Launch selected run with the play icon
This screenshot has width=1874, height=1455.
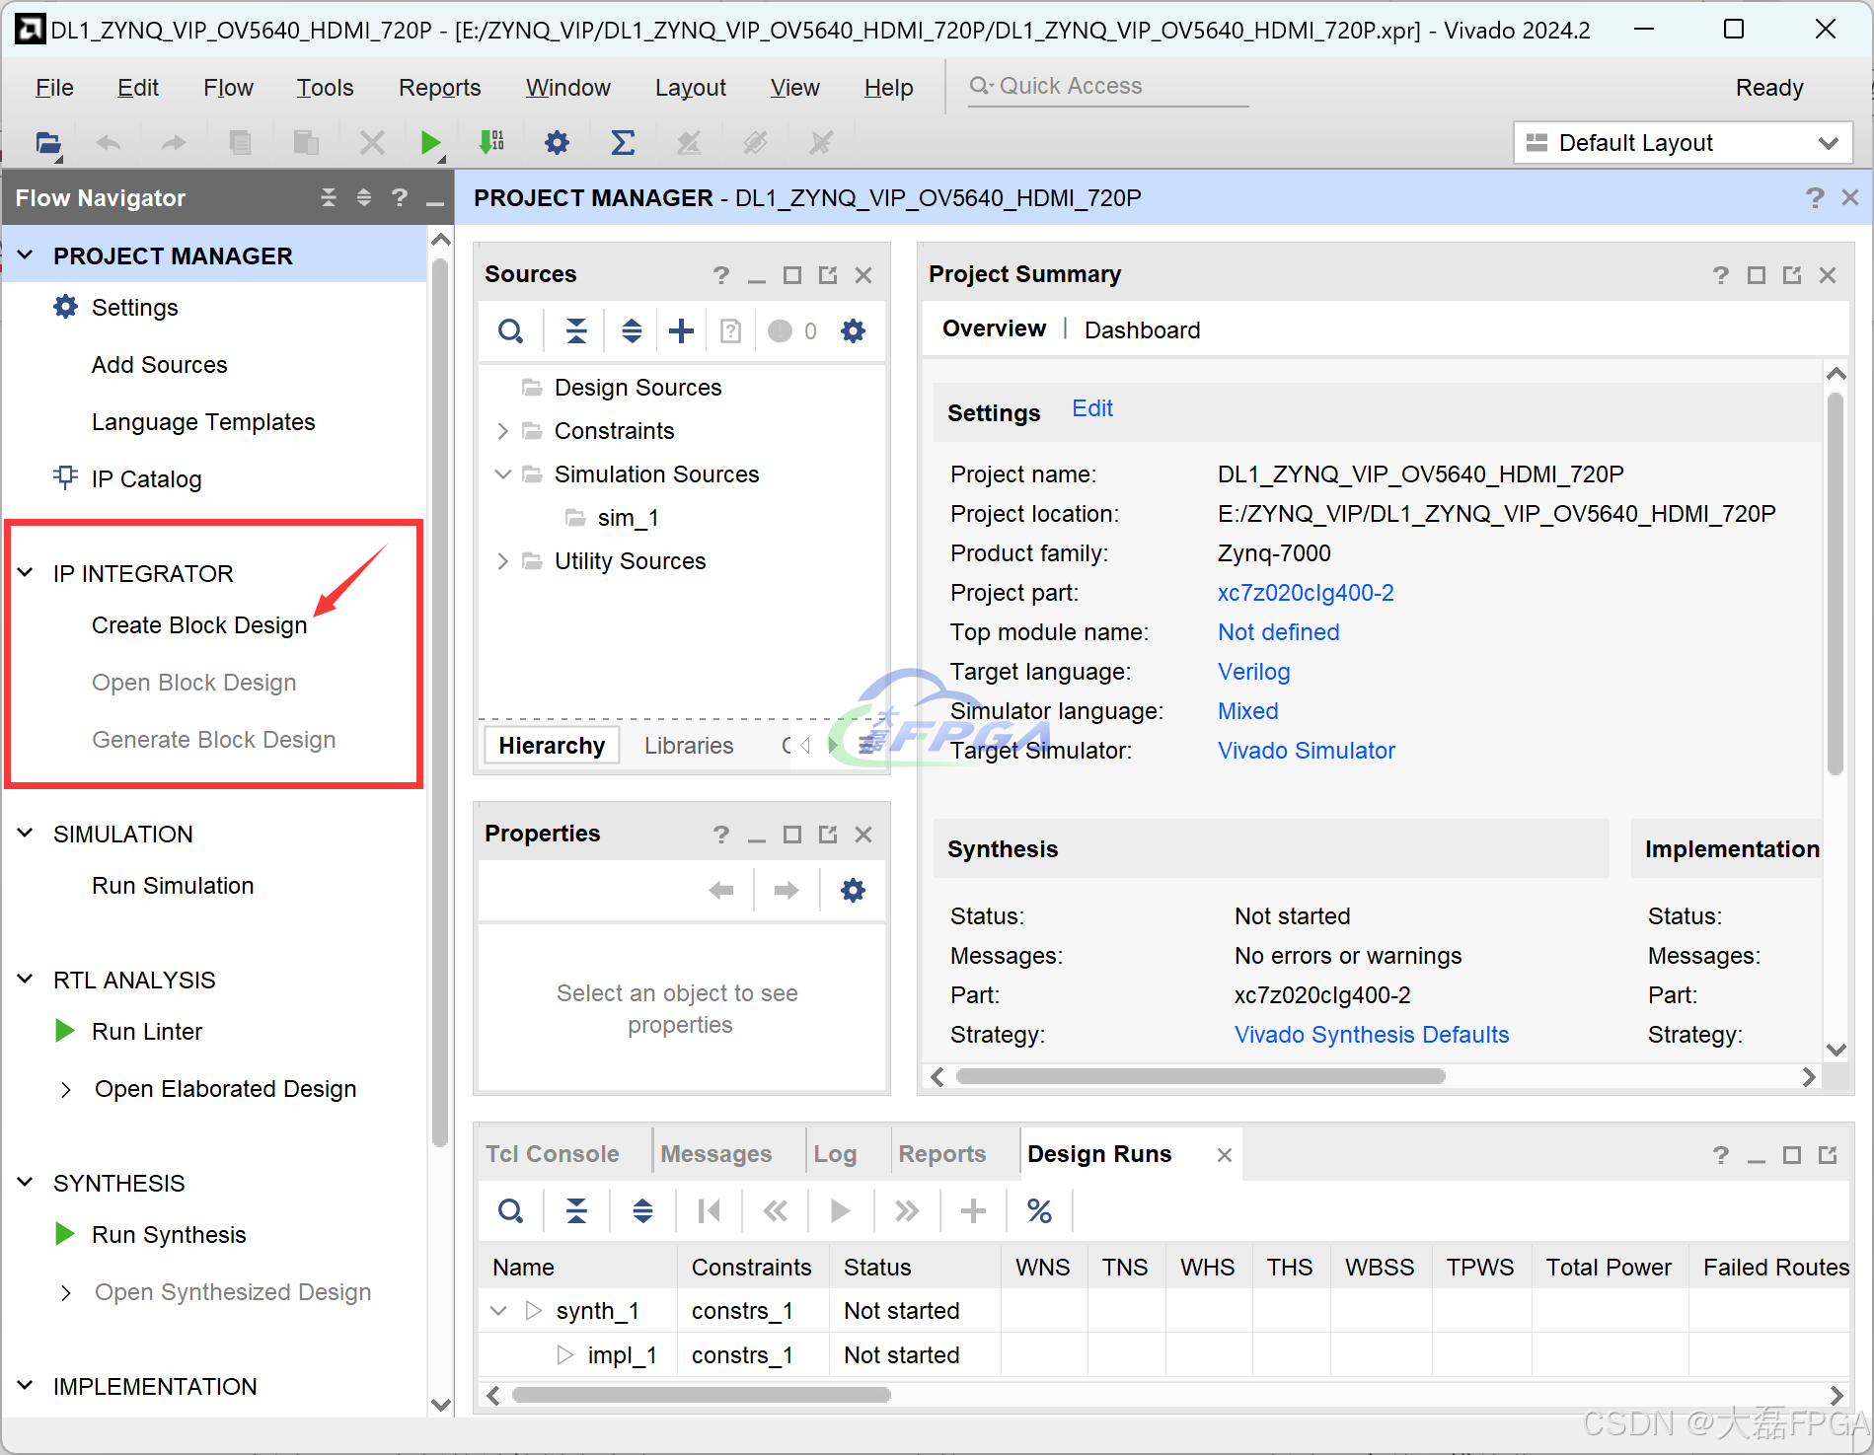[x=841, y=1210]
